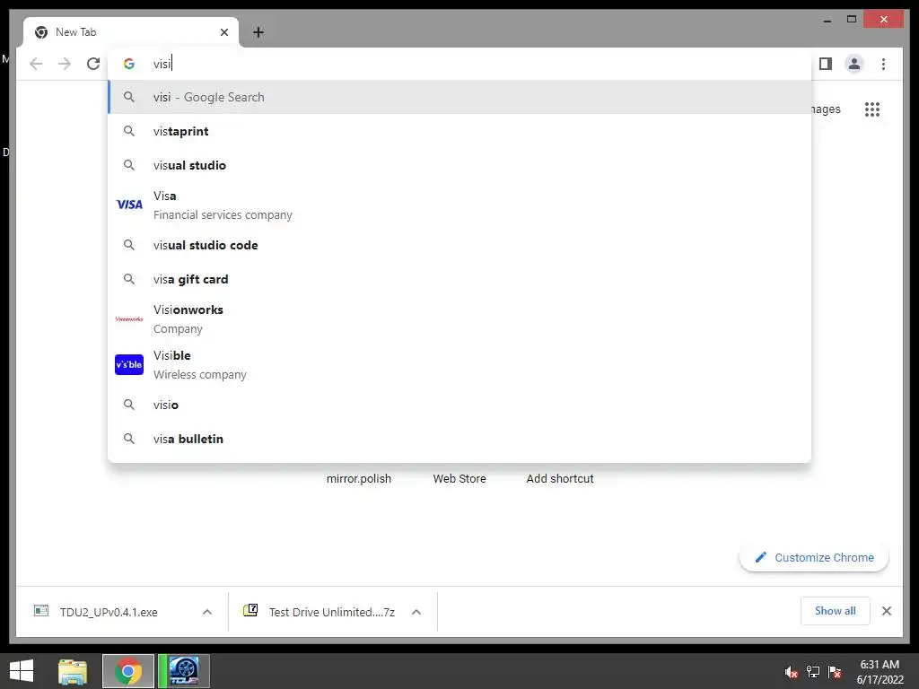Click magnifier icon beside vistaprint
This screenshot has width=919, height=689.
coord(129,131)
